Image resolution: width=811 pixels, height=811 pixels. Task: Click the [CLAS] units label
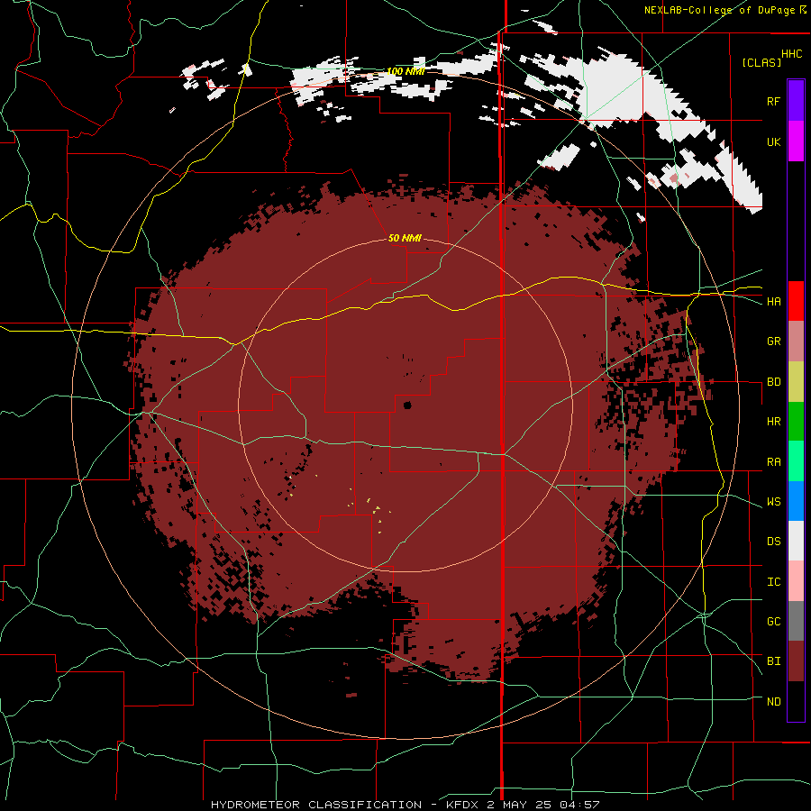[761, 63]
